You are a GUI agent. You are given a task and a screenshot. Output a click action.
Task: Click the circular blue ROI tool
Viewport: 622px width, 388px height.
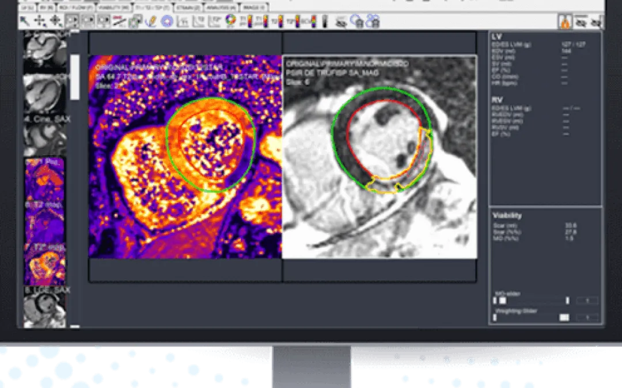(167, 21)
